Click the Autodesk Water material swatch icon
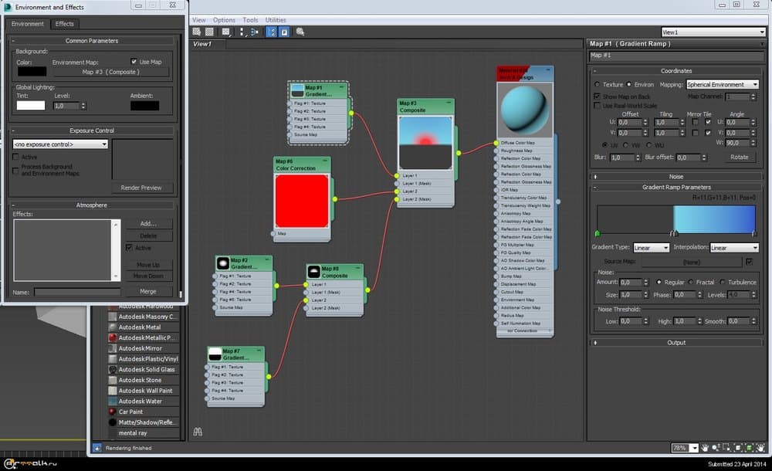Screen dimensions: 772x471 [x=113, y=402]
